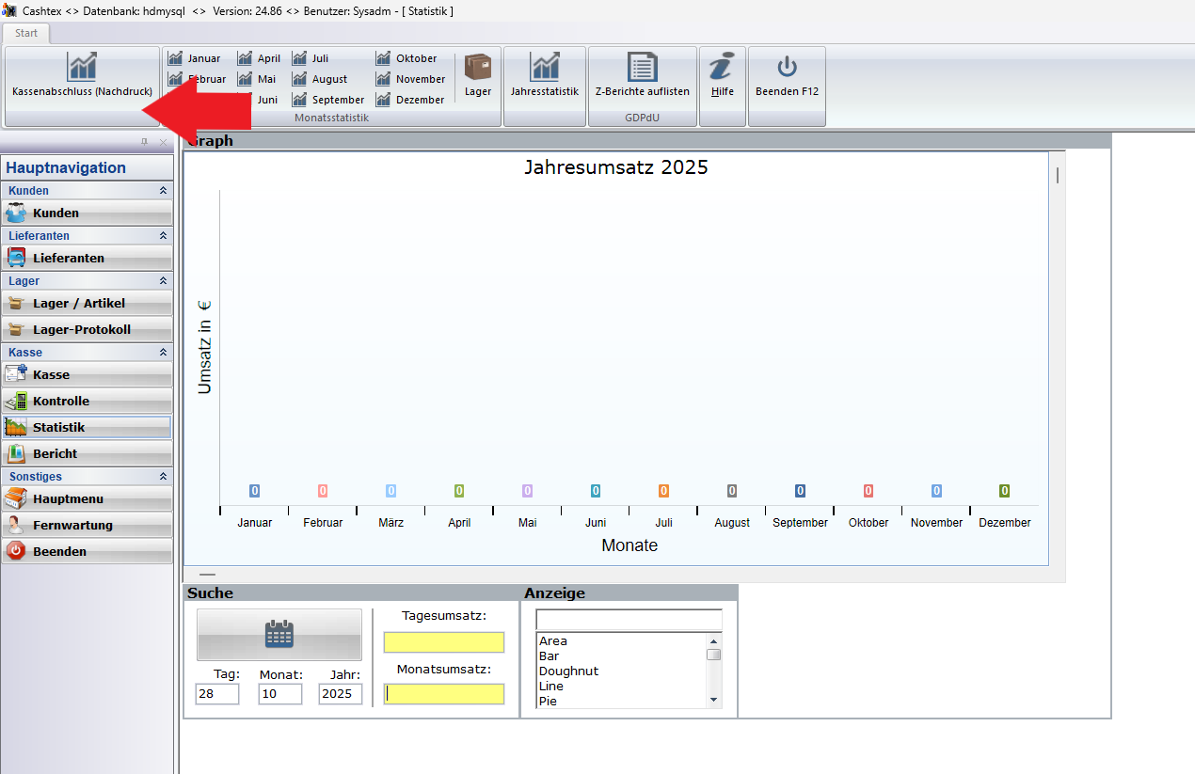Screen dimensions: 1195x774
Task: Collapse the Kunden section header
Action: pyautogui.click(x=163, y=191)
